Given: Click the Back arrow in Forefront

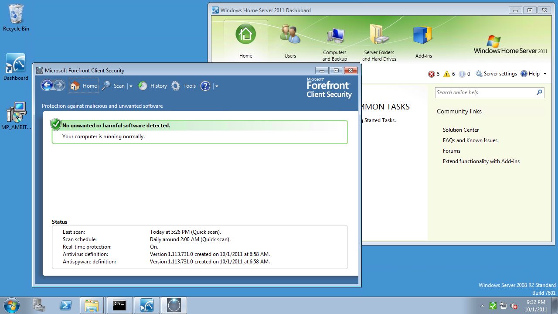Looking at the screenshot, I should coord(47,85).
